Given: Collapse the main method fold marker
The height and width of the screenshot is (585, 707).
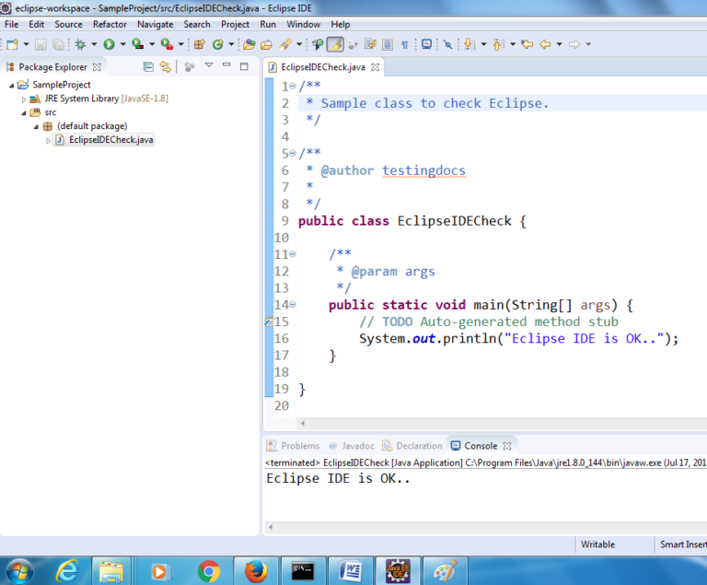Looking at the screenshot, I should coord(292,305).
